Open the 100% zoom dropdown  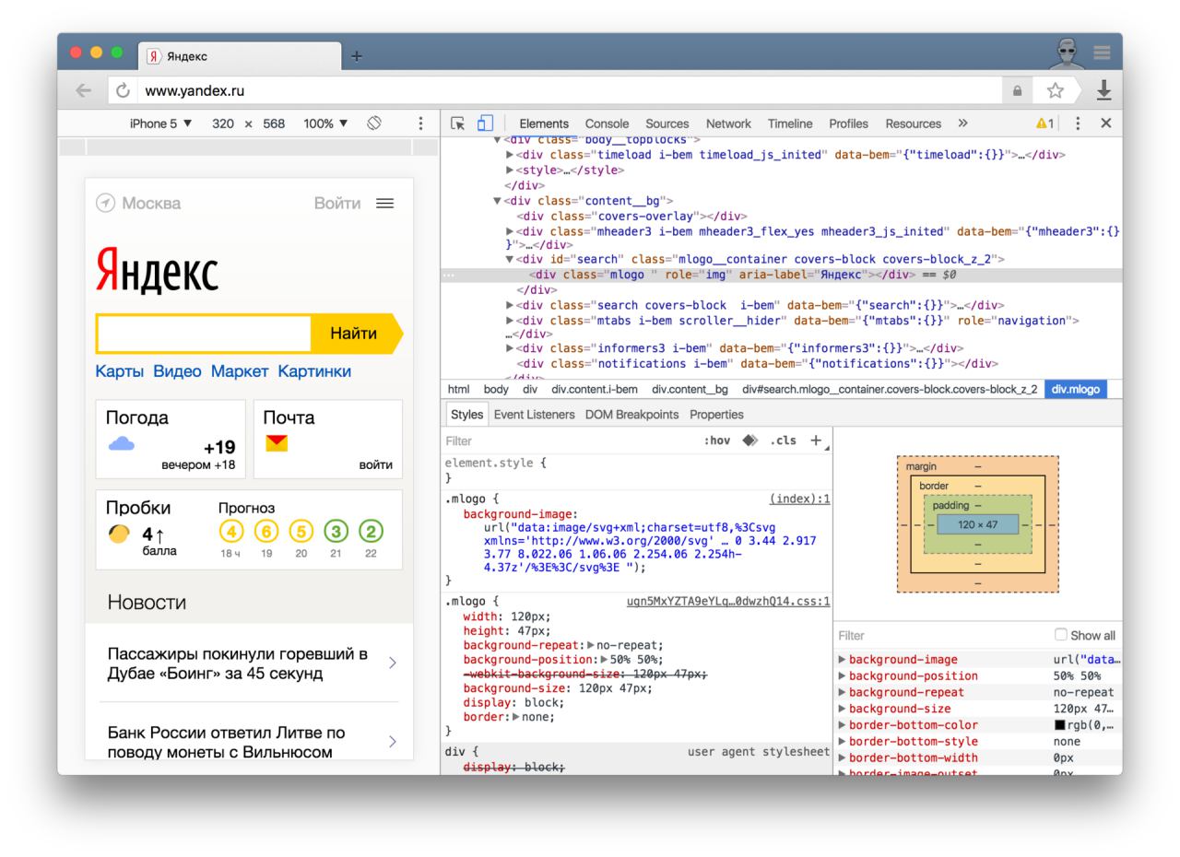pos(325,123)
